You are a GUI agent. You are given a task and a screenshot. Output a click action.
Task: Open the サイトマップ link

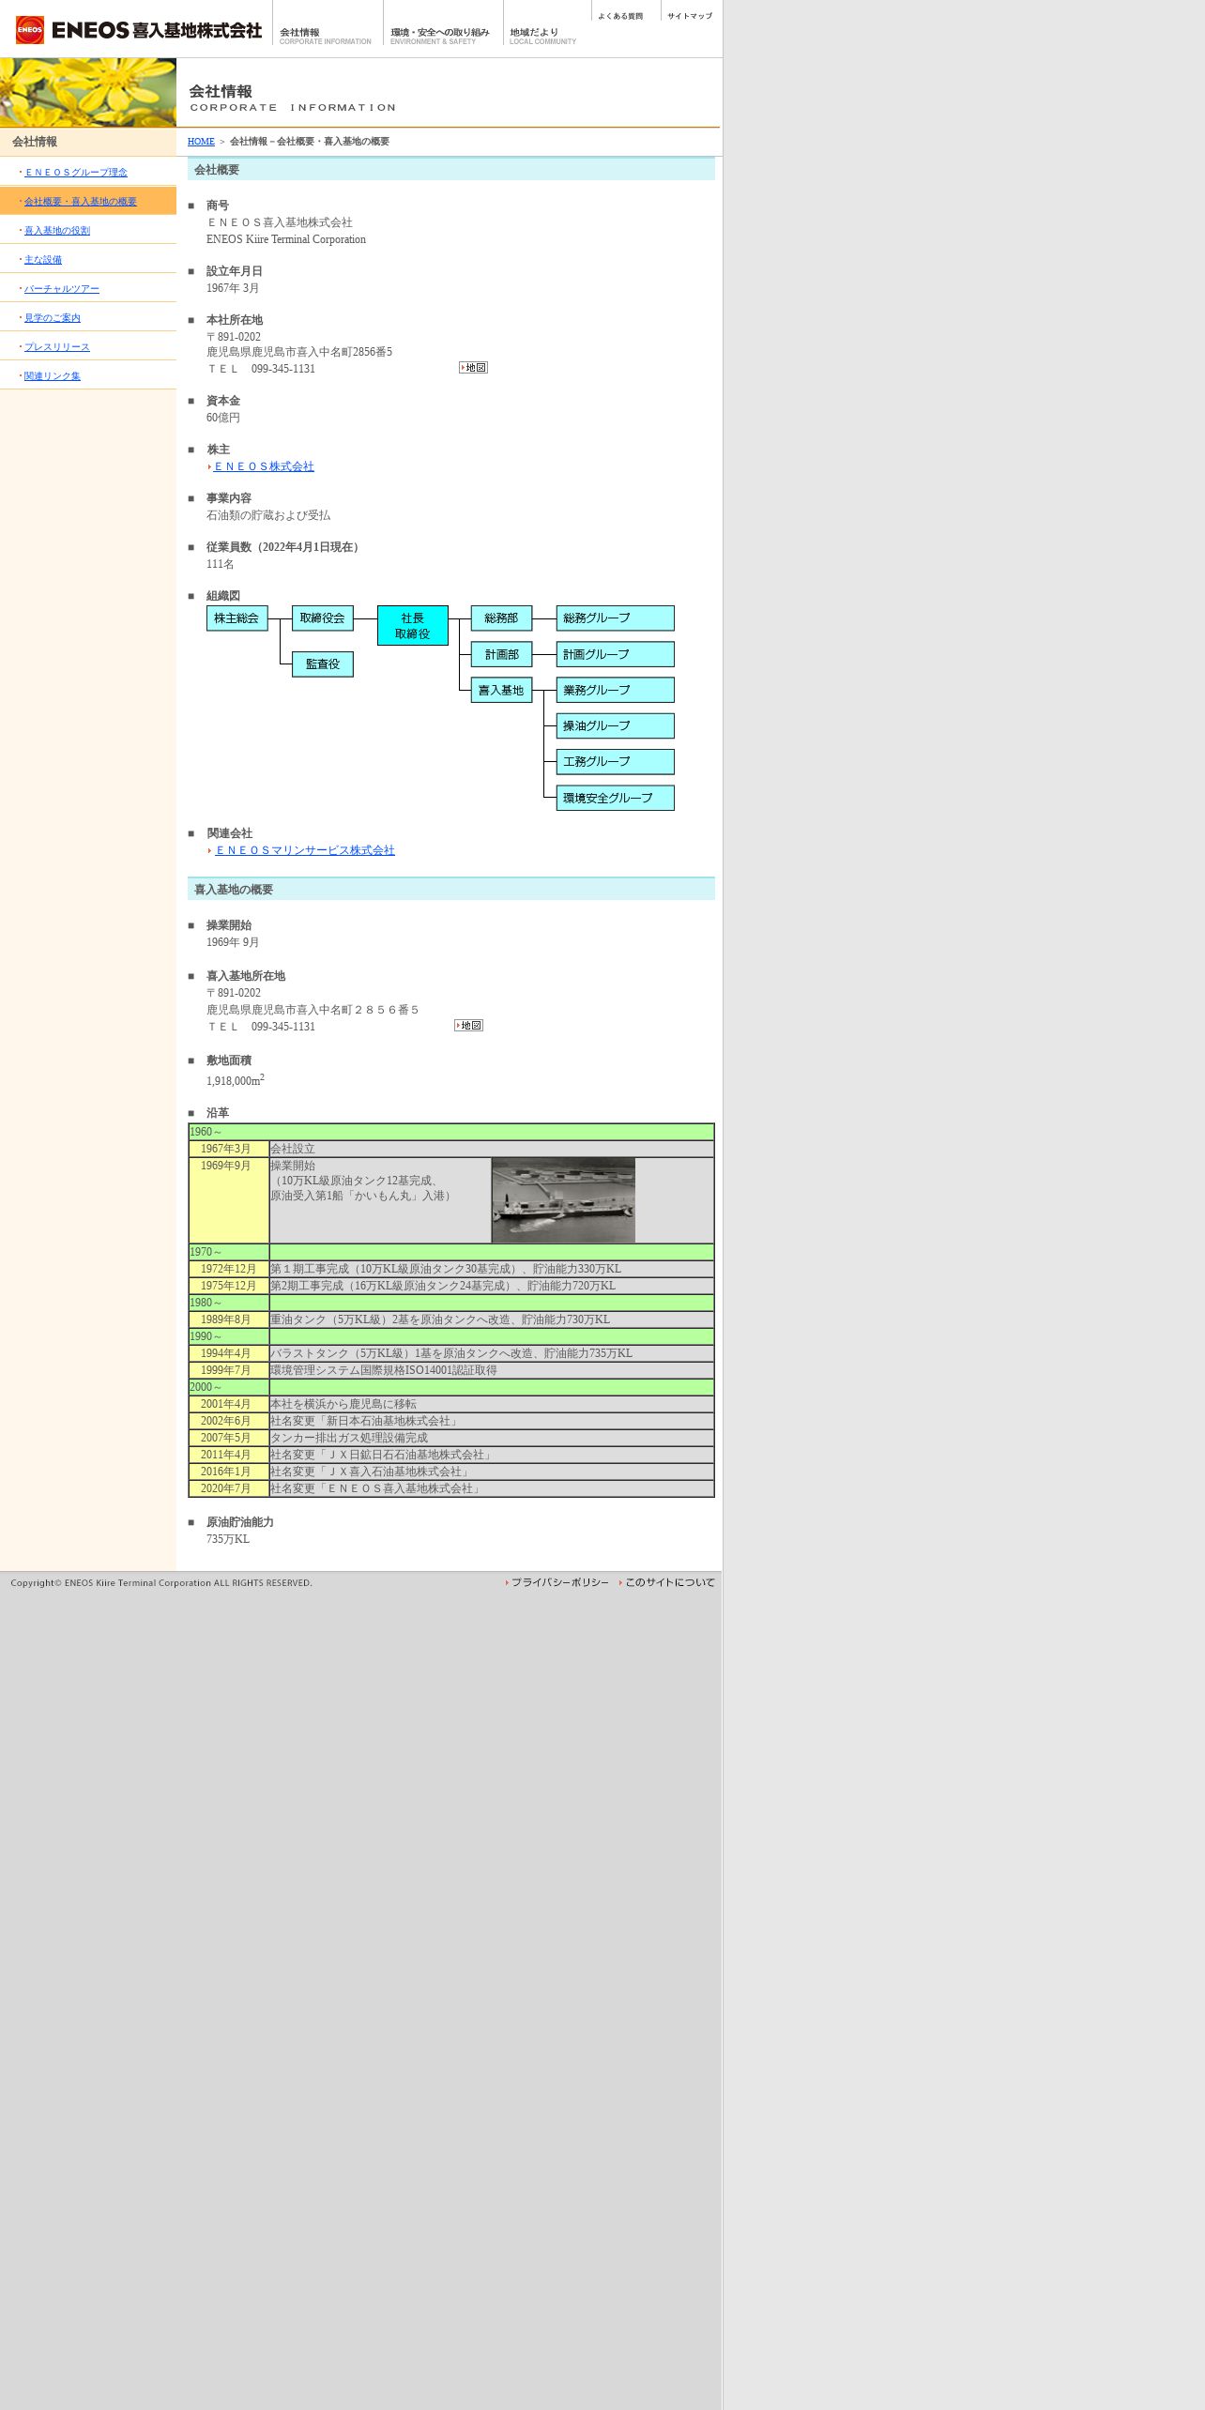coord(690,16)
